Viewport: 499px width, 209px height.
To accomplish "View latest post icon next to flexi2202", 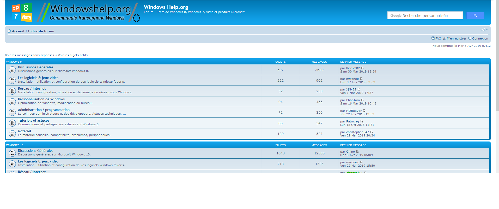I will 362,68.
